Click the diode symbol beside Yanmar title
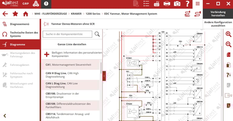233x121 pixels. tap(46, 24)
